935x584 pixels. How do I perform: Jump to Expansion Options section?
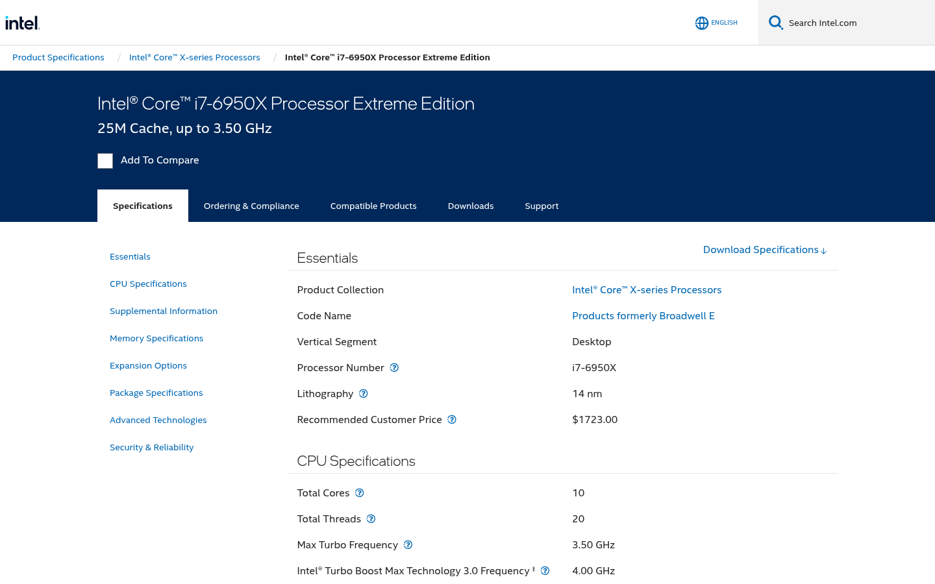point(148,366)
